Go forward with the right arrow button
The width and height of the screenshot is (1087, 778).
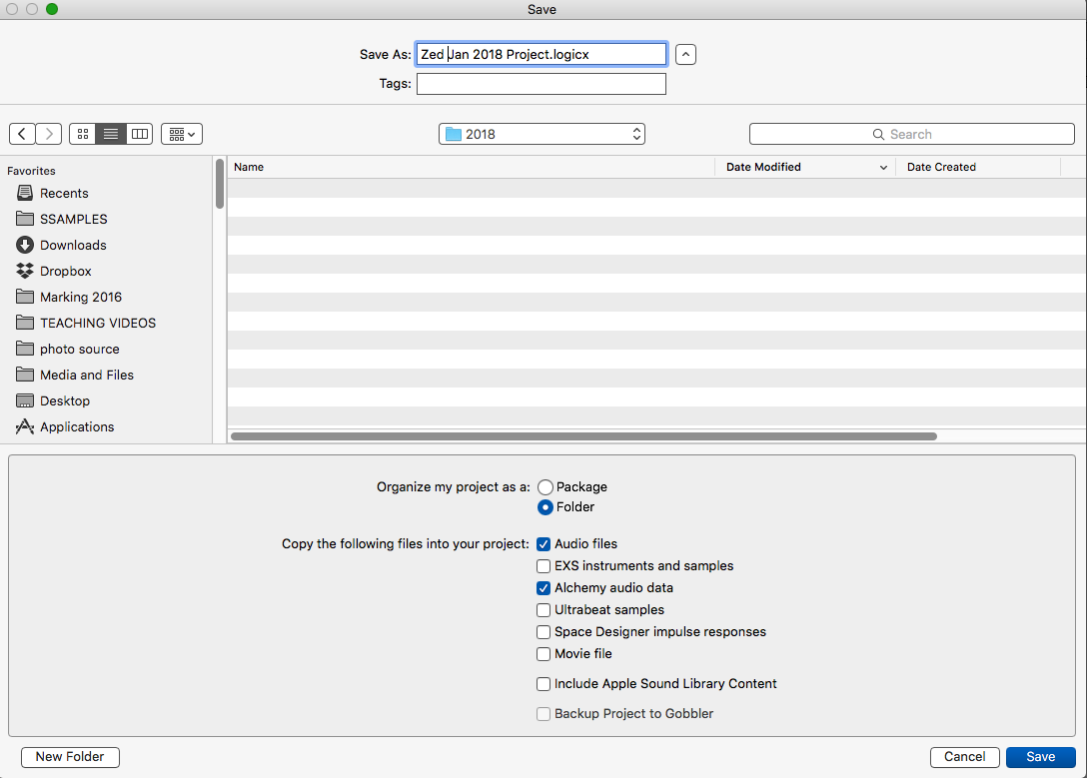click(49, 134)
